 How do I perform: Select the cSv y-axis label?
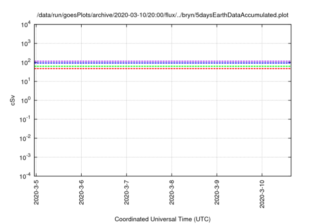13,100
